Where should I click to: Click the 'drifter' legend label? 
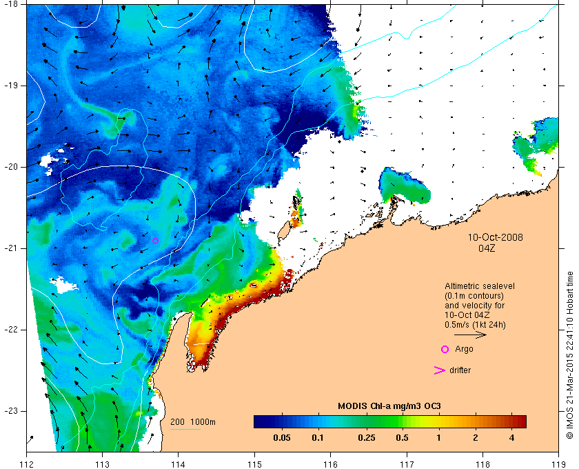coord(460,370)
